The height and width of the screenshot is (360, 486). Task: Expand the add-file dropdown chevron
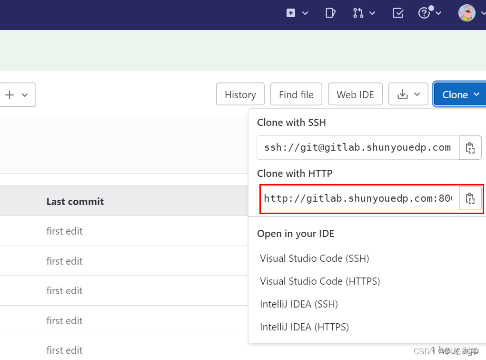(25, 95)
